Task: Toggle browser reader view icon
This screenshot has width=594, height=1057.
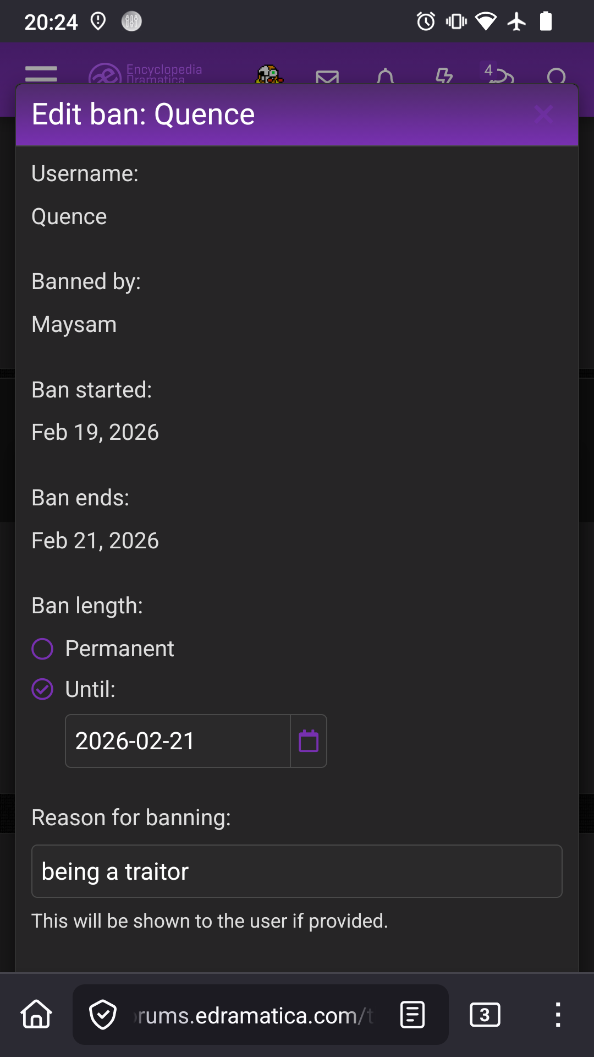Action: (x=413, y=1015)
